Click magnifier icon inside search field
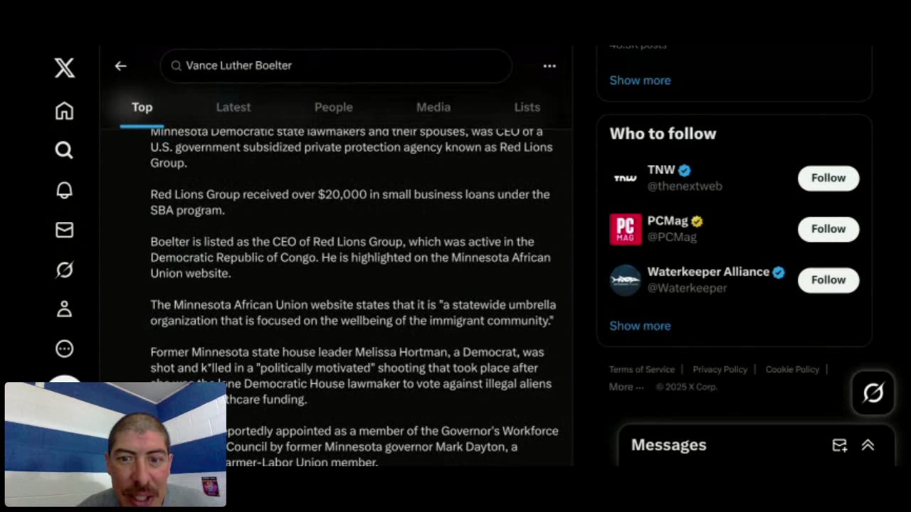Image resolution: width=911 pixels, height=512 pixels. coord(176,65)
